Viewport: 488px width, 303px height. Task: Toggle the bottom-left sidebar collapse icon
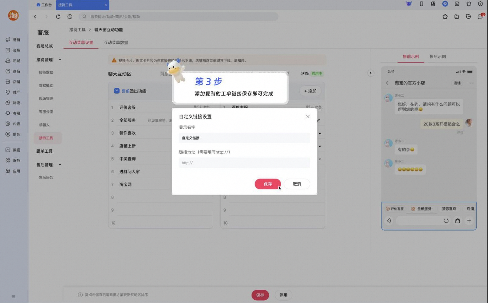pyautogui.click(x=13, y=297)
